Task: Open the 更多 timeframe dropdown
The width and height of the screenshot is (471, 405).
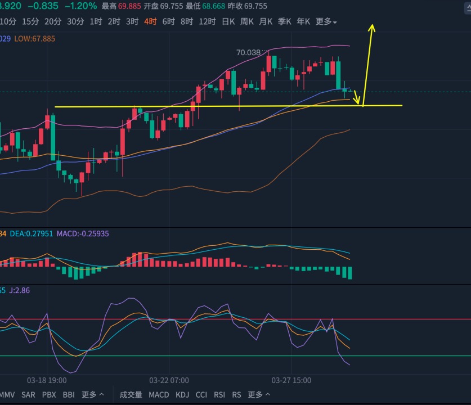Action: click(326, 21)
